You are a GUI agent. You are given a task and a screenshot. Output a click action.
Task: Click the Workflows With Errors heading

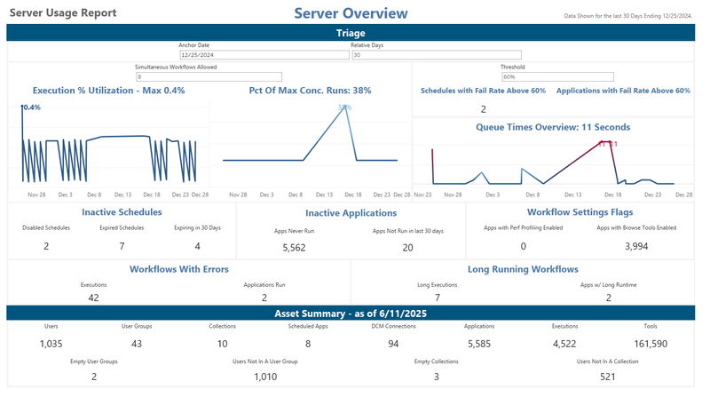click(x=179, y=269)
